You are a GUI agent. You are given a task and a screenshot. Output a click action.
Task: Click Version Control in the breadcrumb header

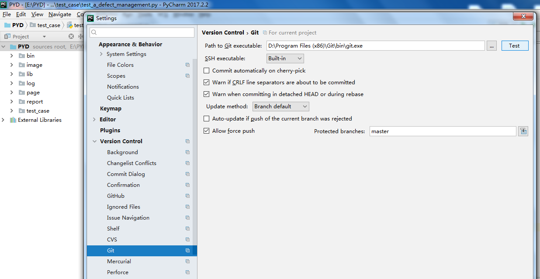pyautogui.click(x=223, y=32)
